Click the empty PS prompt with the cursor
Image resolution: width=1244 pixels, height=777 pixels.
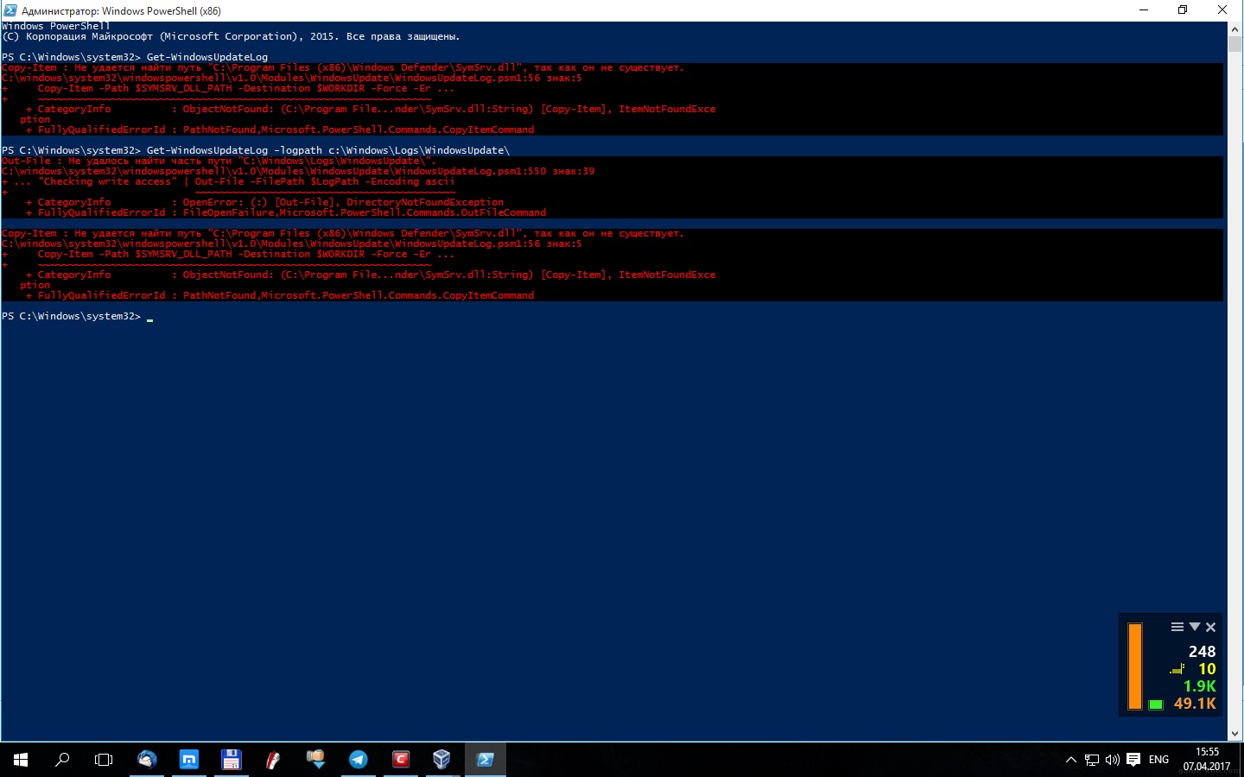point(78,316)
